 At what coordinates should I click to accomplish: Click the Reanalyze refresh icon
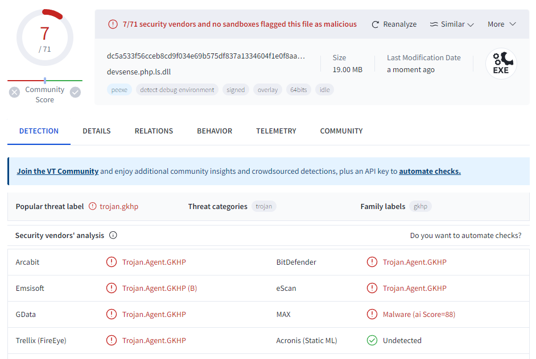pos(375,24)
